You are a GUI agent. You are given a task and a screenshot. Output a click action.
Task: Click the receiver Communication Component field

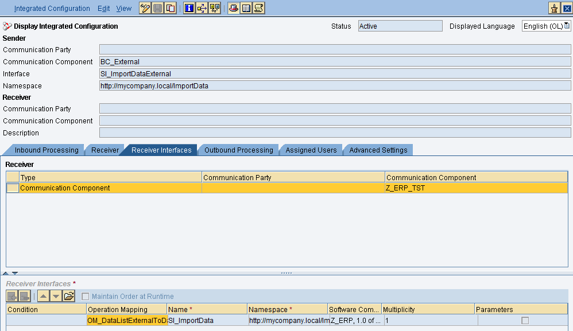point(335,121)
